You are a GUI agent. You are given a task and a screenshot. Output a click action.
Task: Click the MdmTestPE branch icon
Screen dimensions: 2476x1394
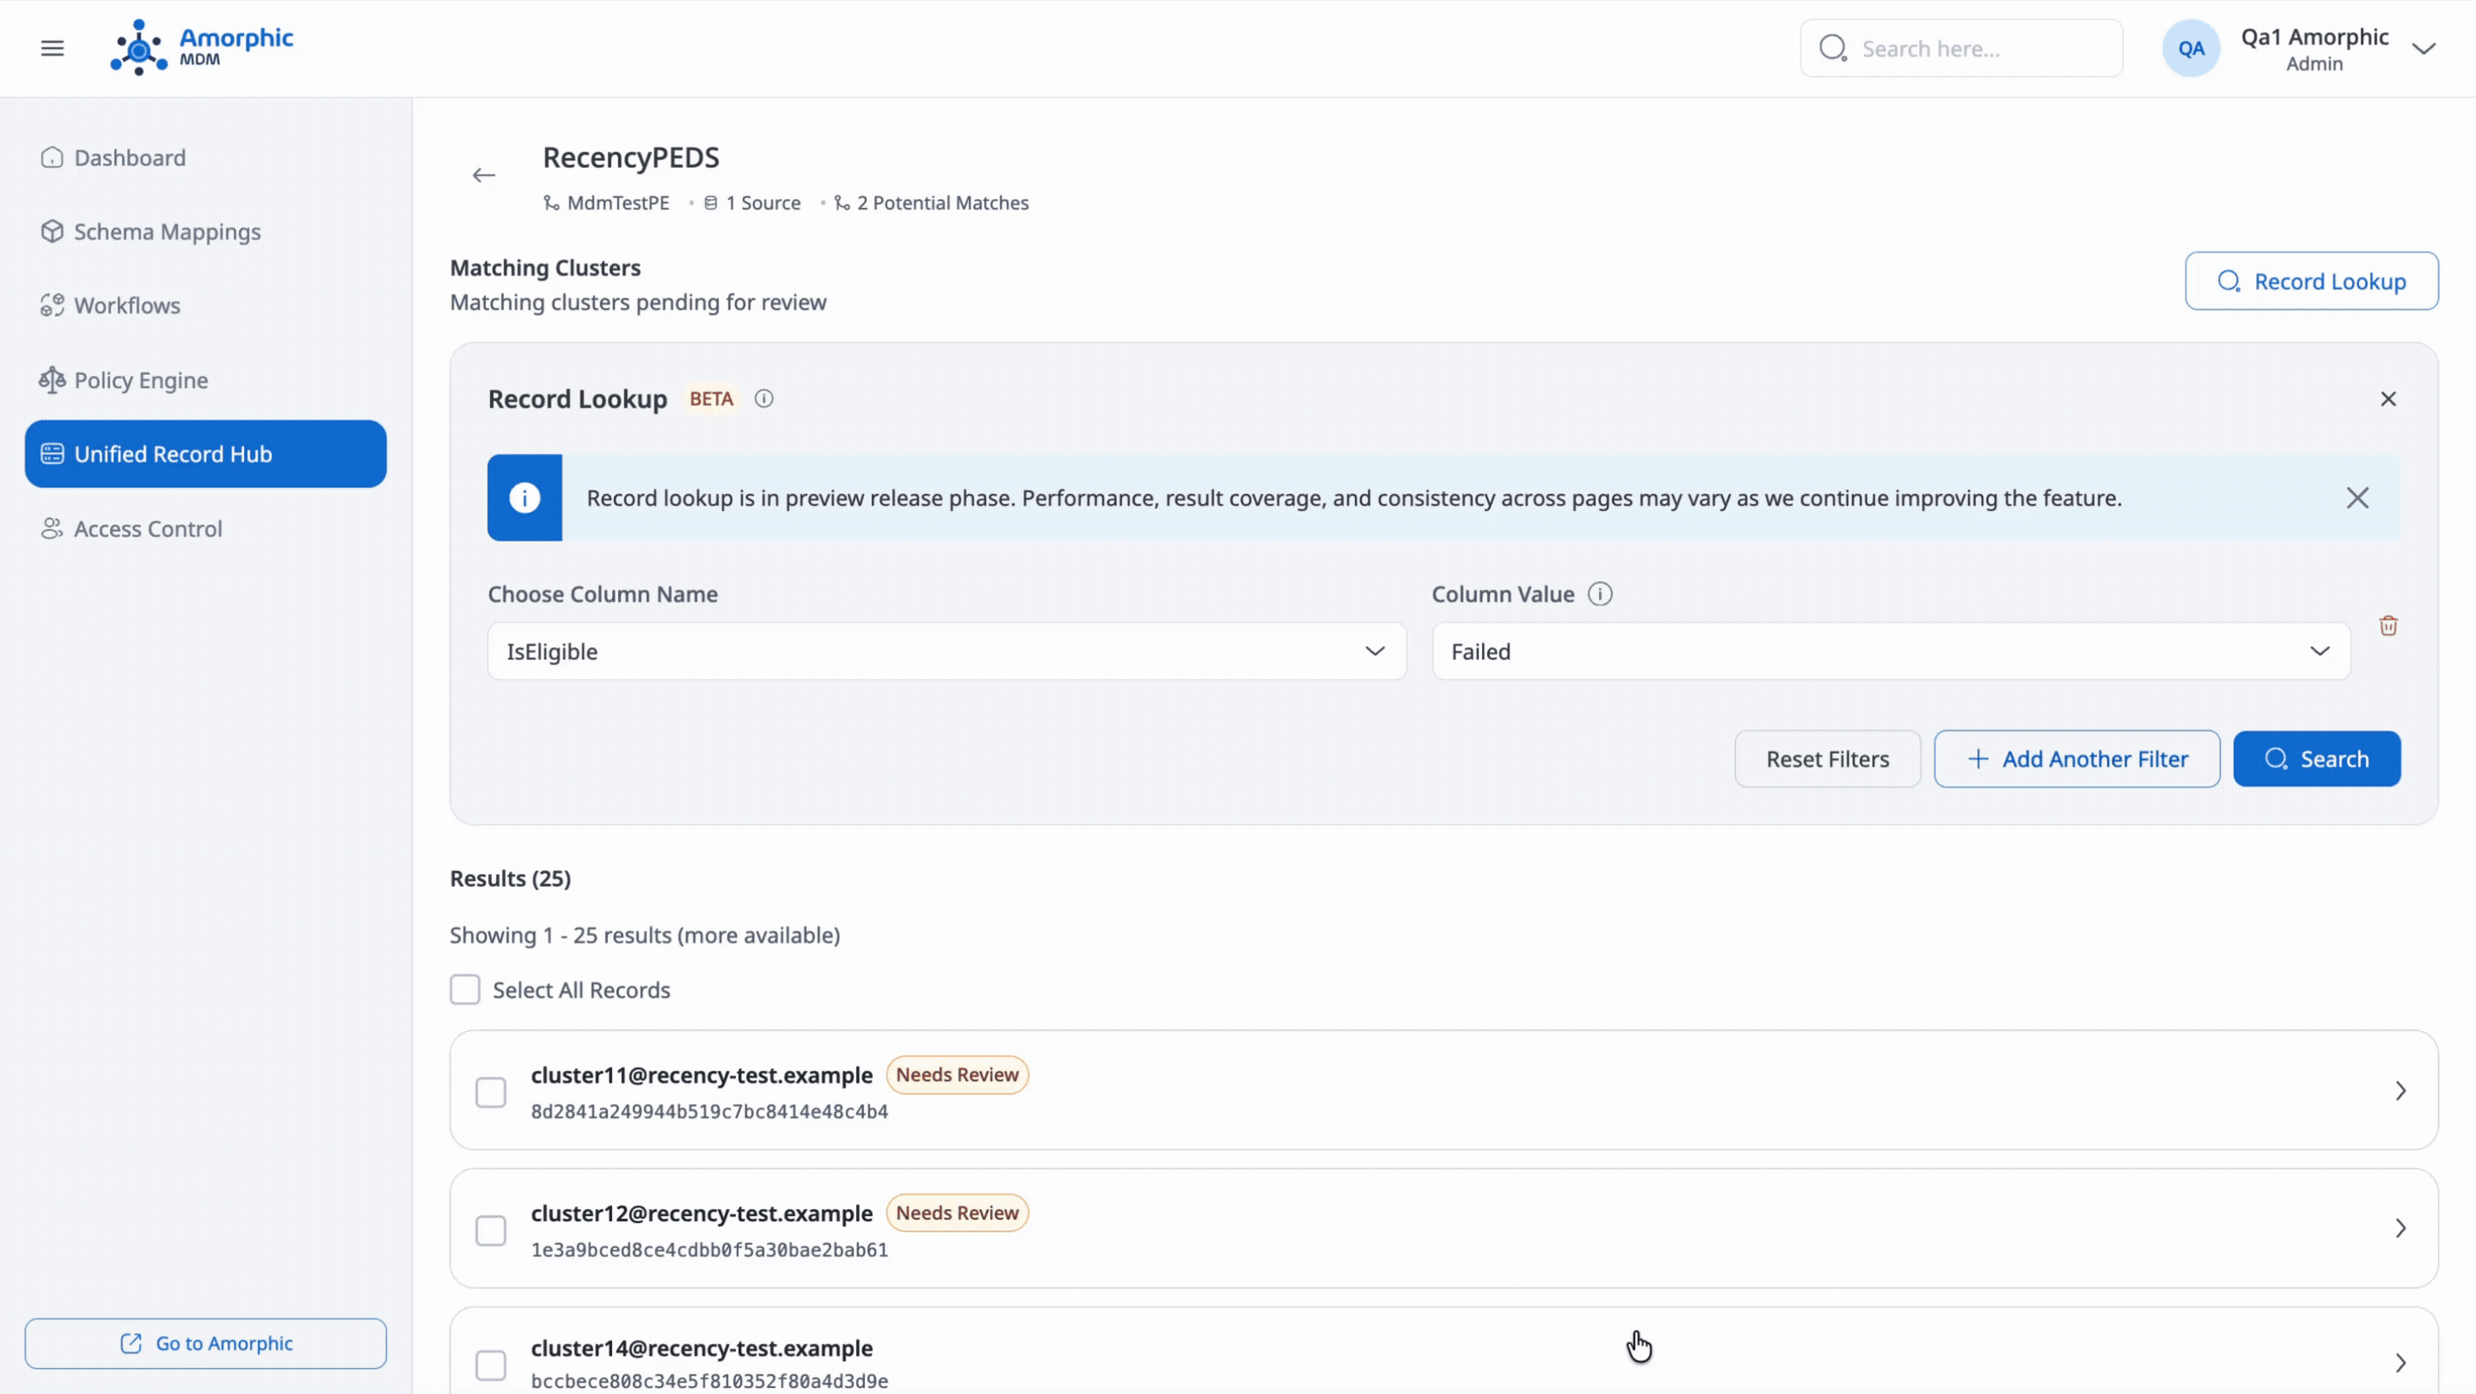(x=551, y=203)
